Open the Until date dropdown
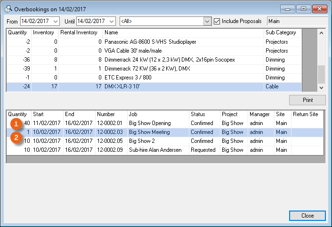332x227 pixels. tap(112, 21)
